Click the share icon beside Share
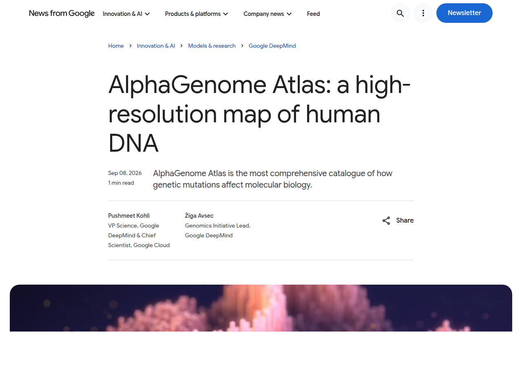Screen dimensions: 522x367 click(386, 221)
